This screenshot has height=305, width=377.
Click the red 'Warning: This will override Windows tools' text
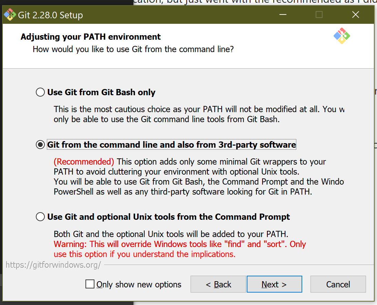point(180,249)
